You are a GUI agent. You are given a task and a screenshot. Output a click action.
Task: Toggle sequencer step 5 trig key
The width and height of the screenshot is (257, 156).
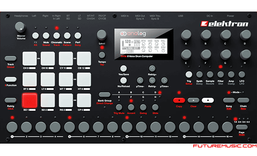tap(69, 127)
